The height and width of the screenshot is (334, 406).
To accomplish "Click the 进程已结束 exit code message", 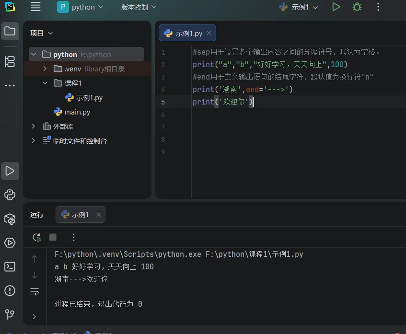I will point(98,304).
